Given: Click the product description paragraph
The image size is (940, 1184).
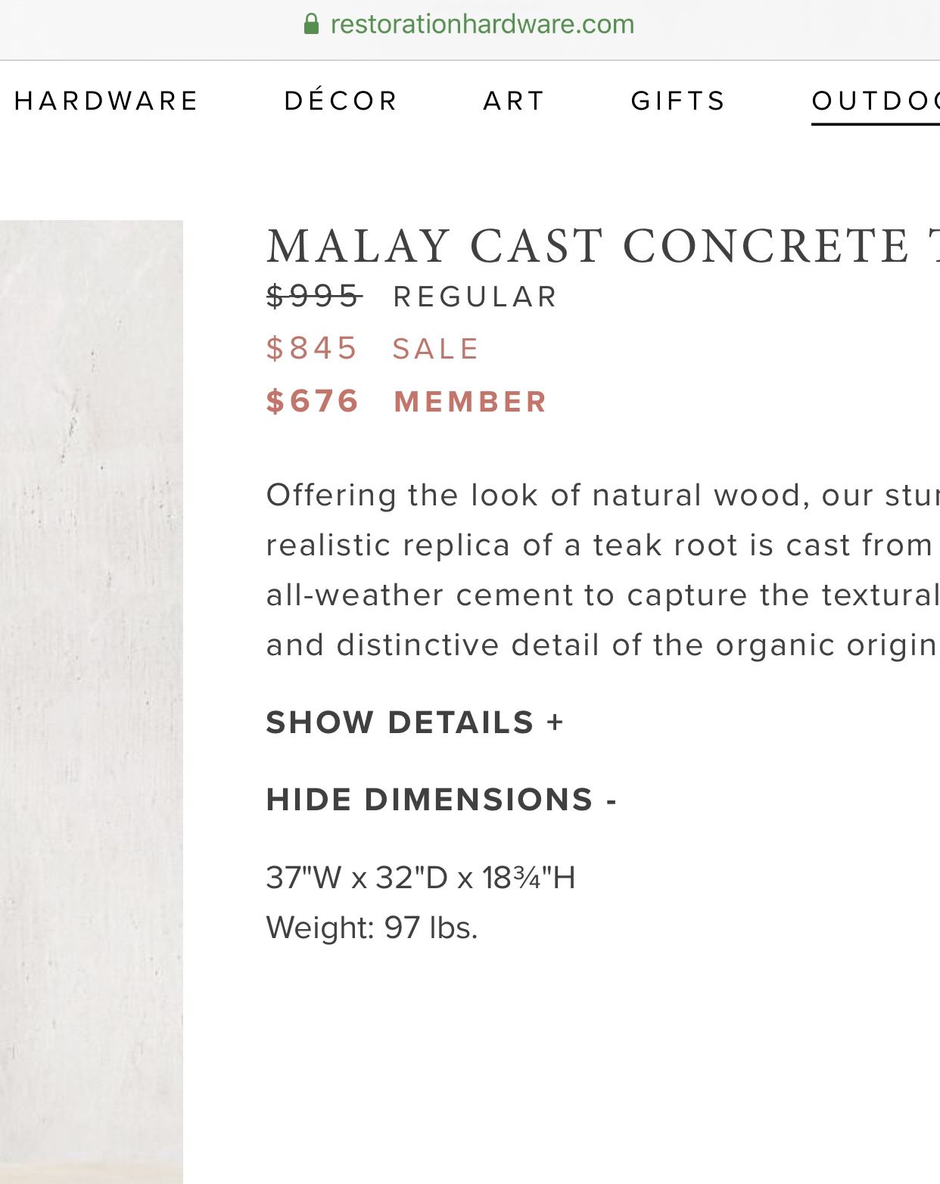Looking at the screenshot, I should (x=602, y=570).
